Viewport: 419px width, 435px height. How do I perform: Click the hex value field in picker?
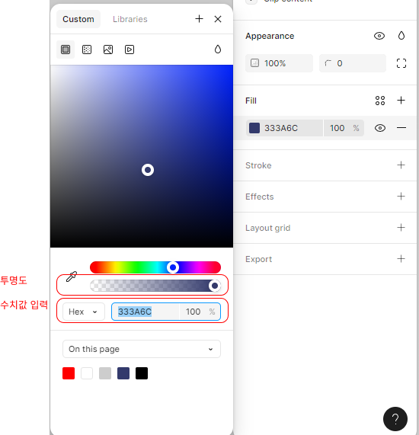(146, 312)
